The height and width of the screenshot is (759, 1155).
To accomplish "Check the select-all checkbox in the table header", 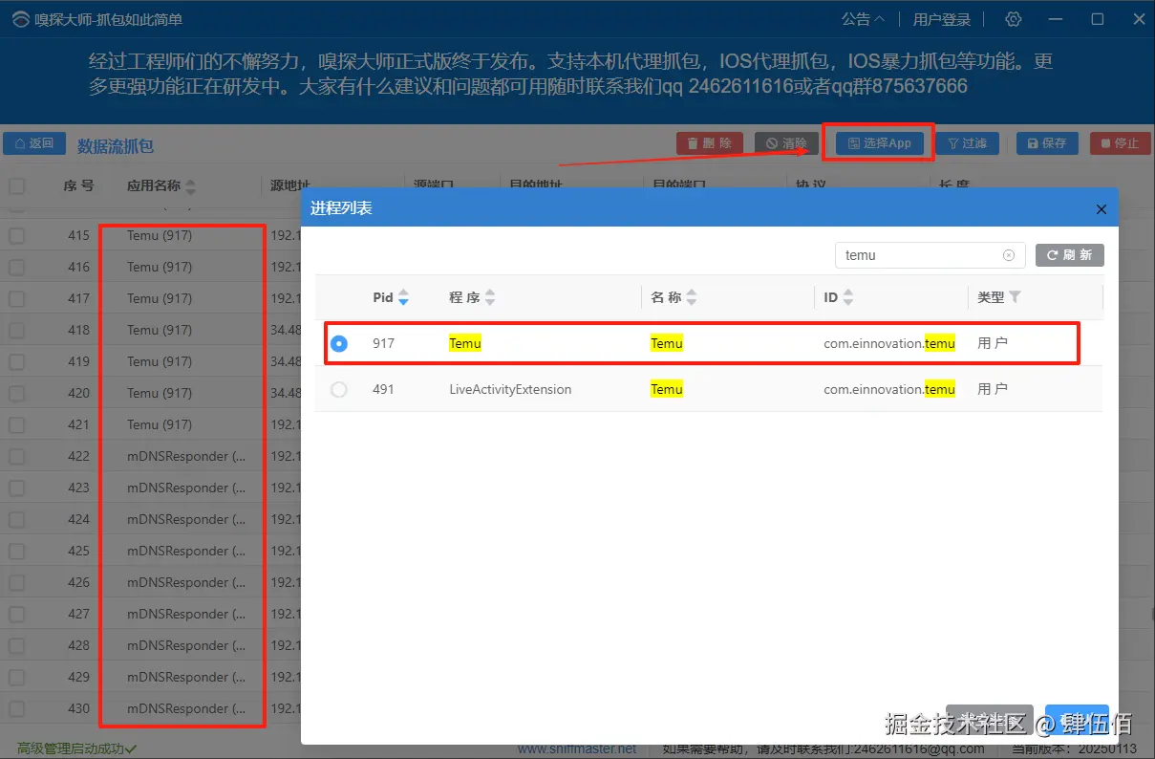I will 16,185.
